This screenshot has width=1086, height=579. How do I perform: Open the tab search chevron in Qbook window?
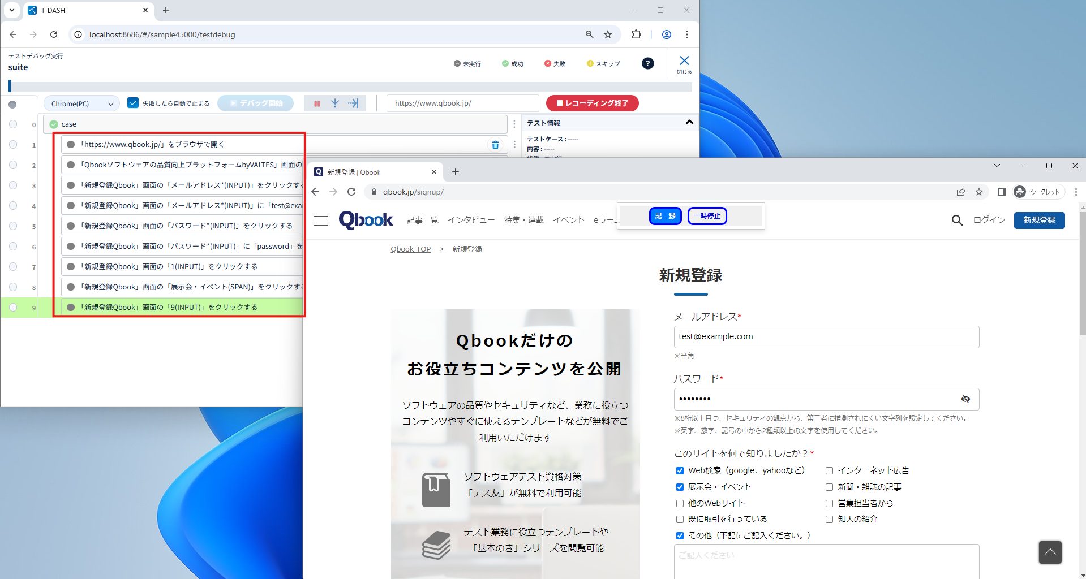pyautogui.click(x=997, y=166)
